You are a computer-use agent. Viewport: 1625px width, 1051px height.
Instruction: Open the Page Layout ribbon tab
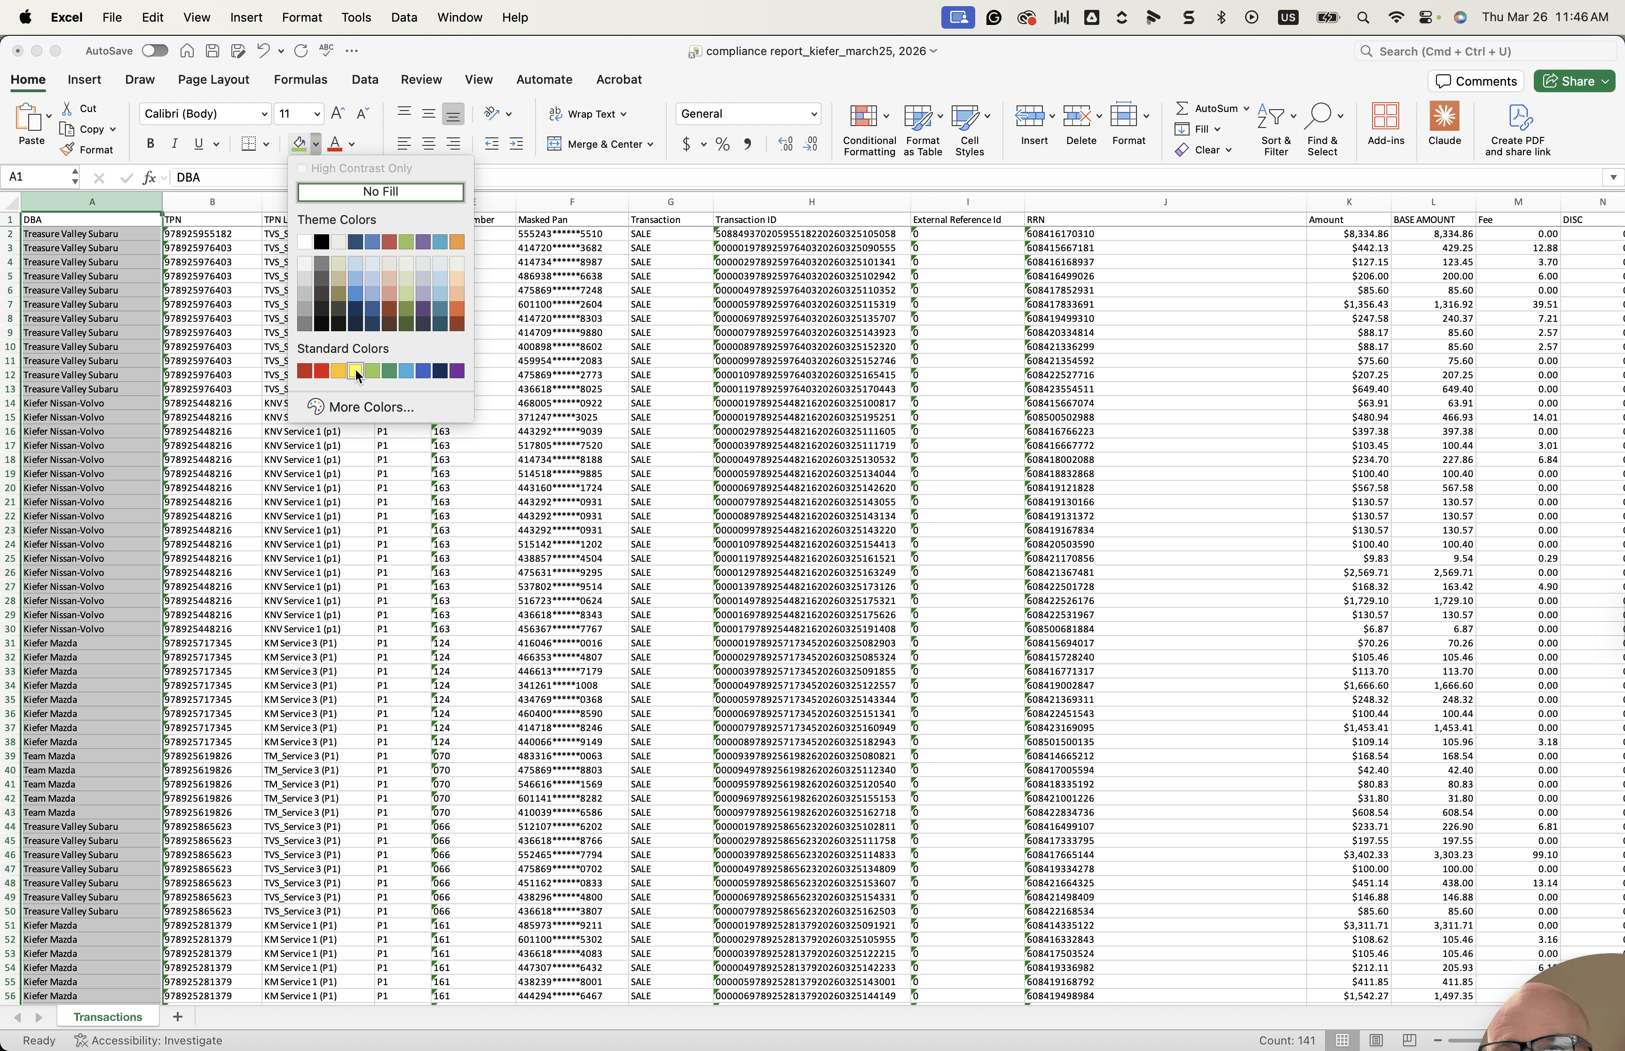[x=213, y=79]
